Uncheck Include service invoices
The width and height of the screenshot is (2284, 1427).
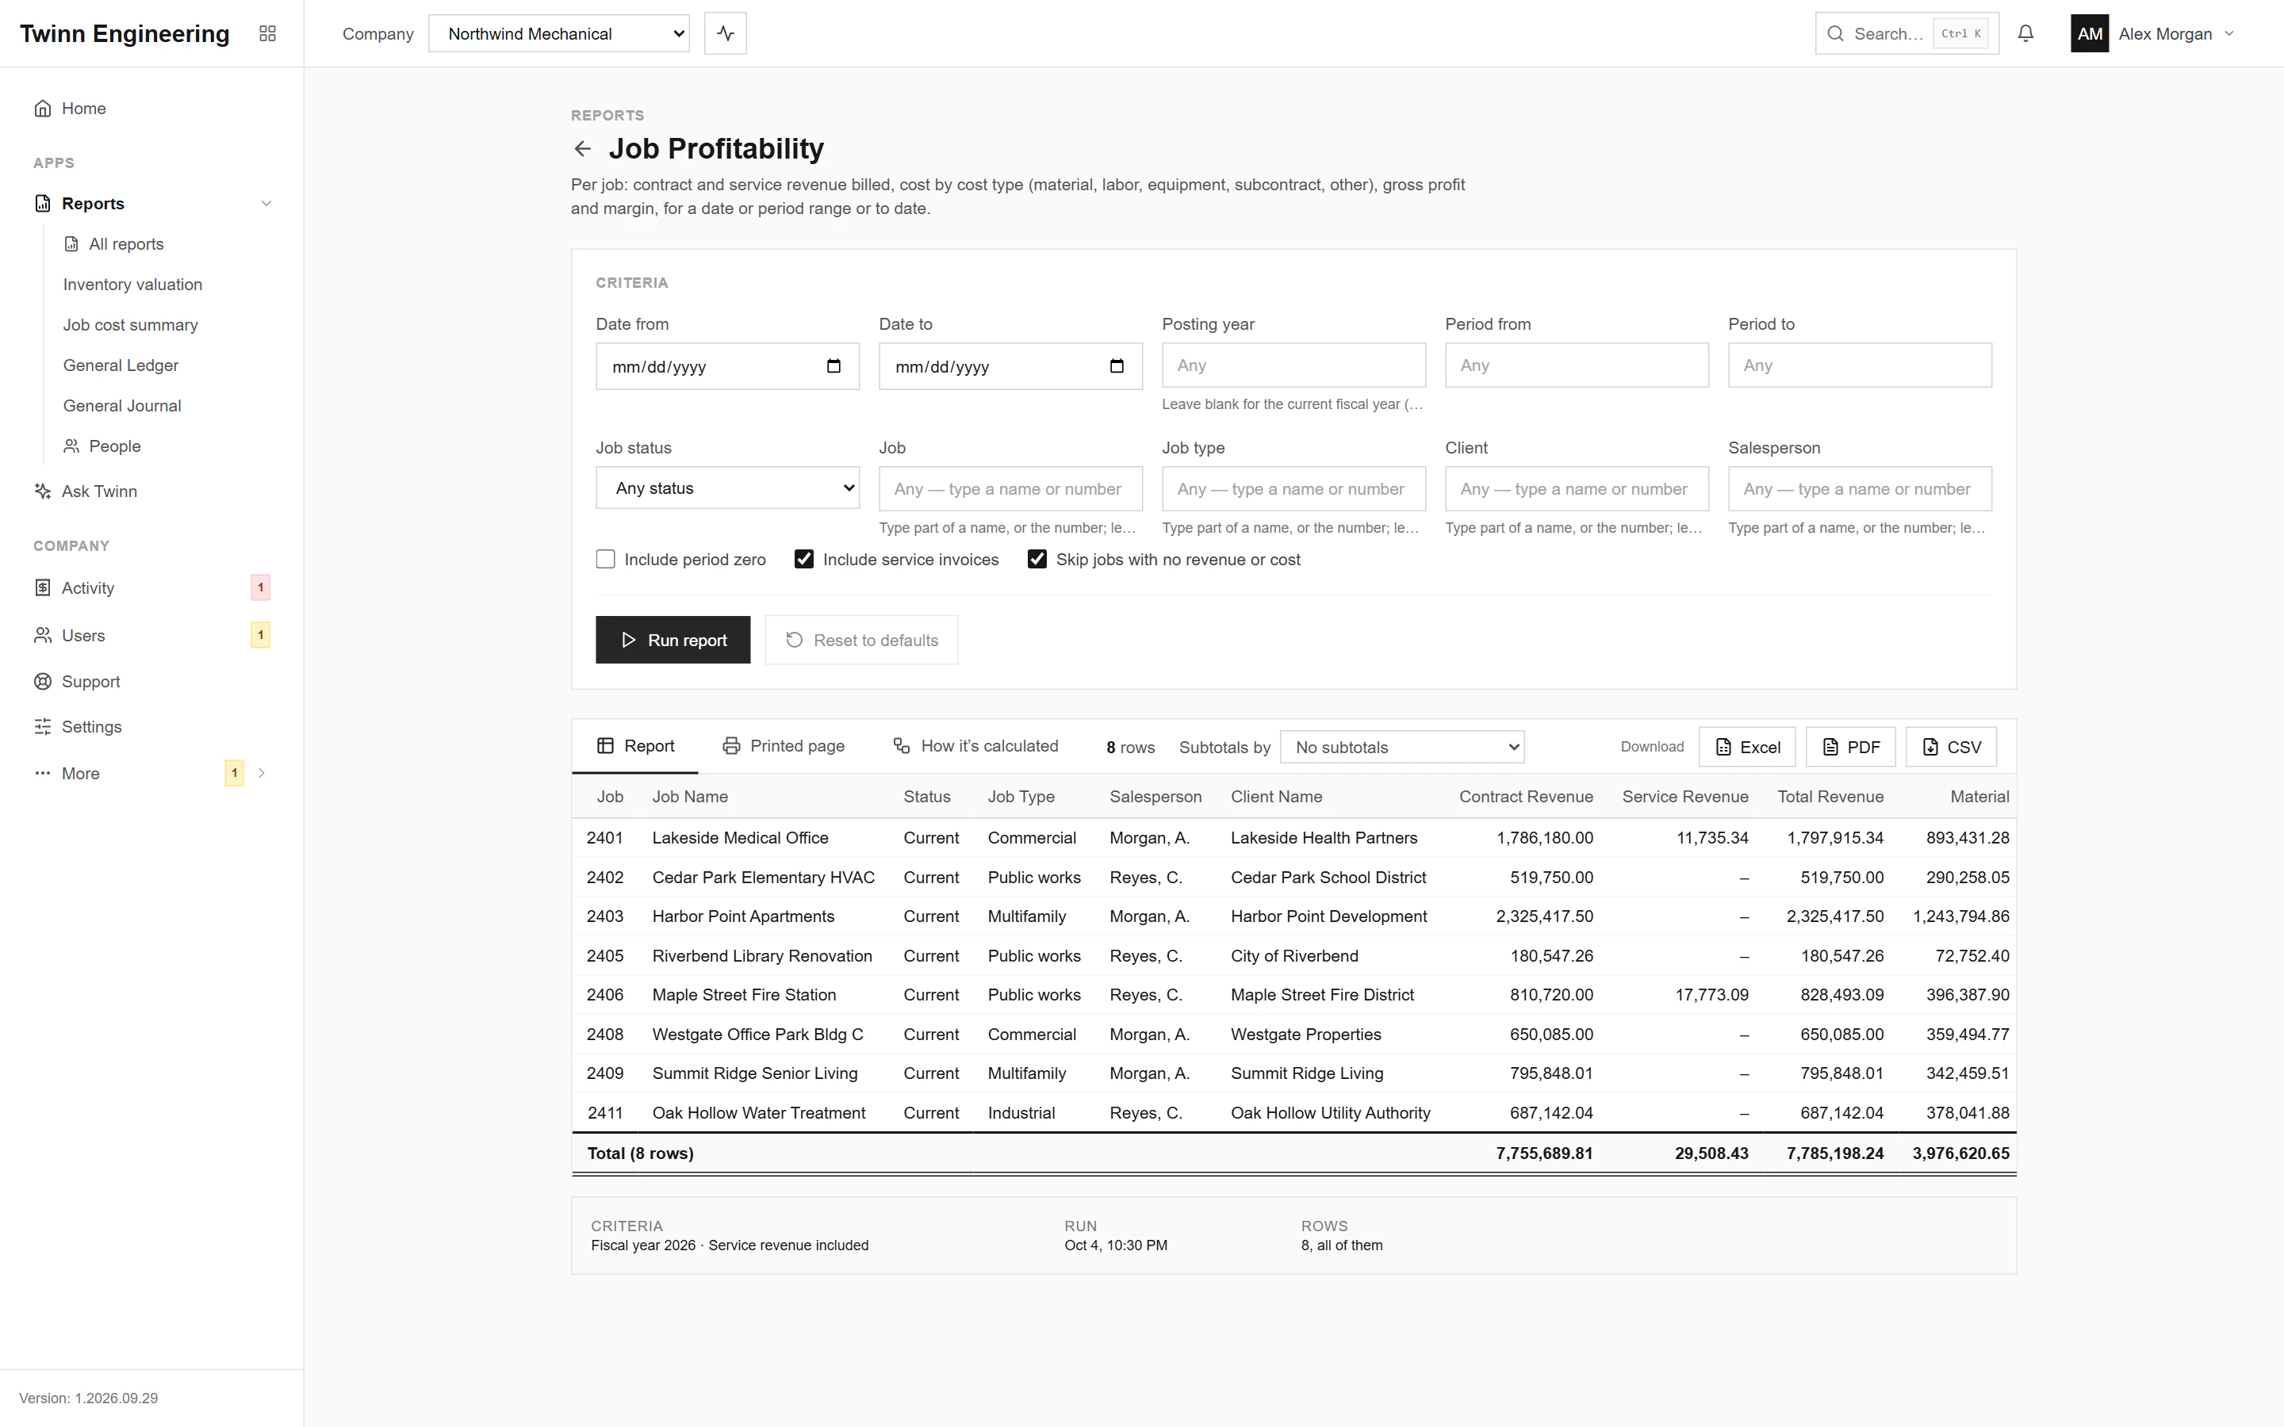[804, 560]
